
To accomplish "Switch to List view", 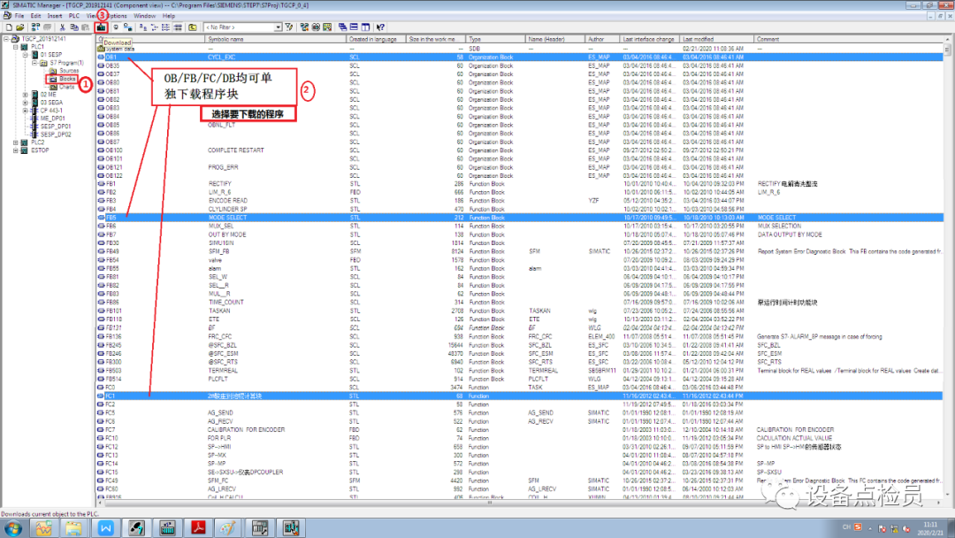I will tap(165, 27).
